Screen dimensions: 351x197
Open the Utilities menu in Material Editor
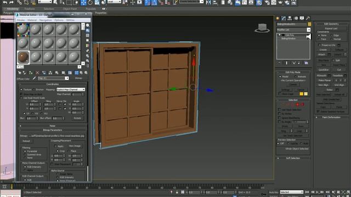coord(70,20)
